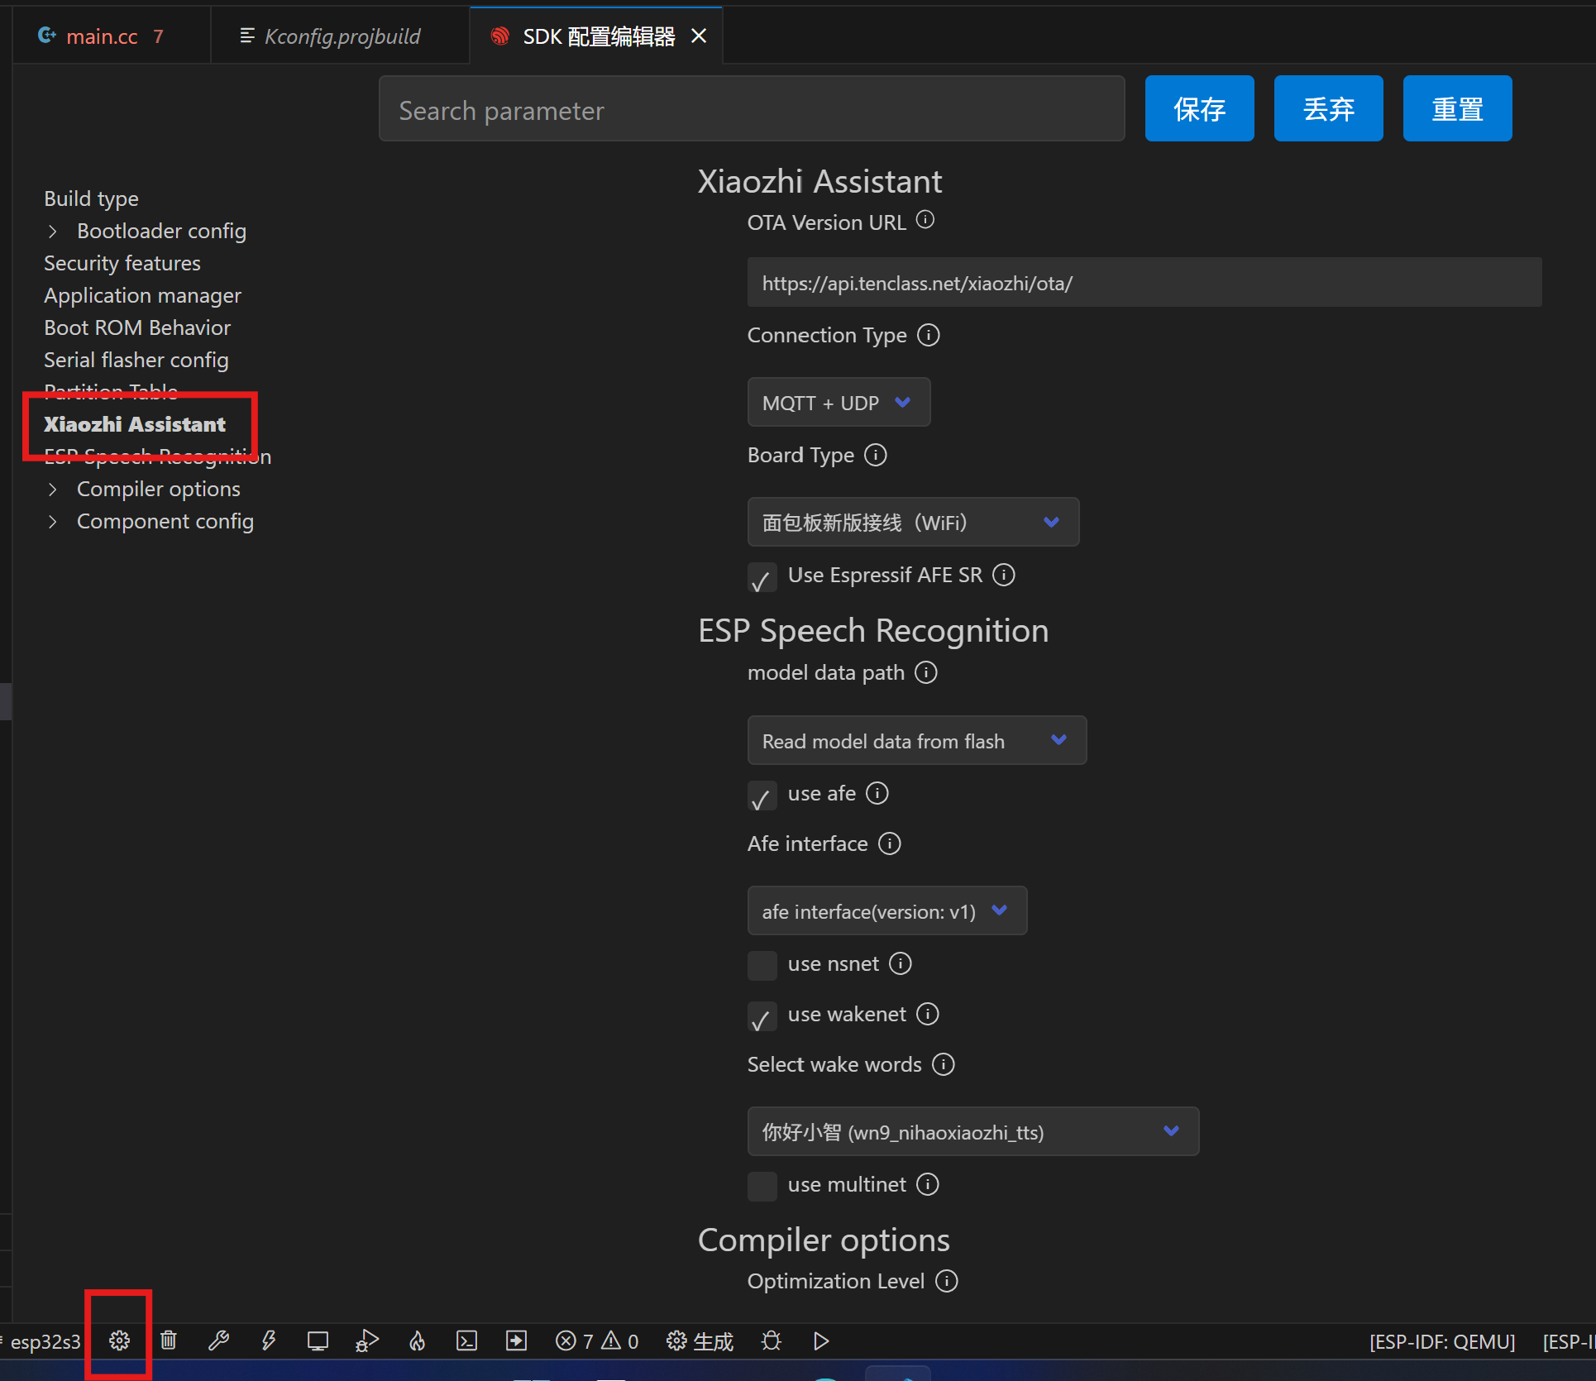Click the monitor device screen icon
Viewport: 1596px width, 1381px height.
coord(318,1340)
